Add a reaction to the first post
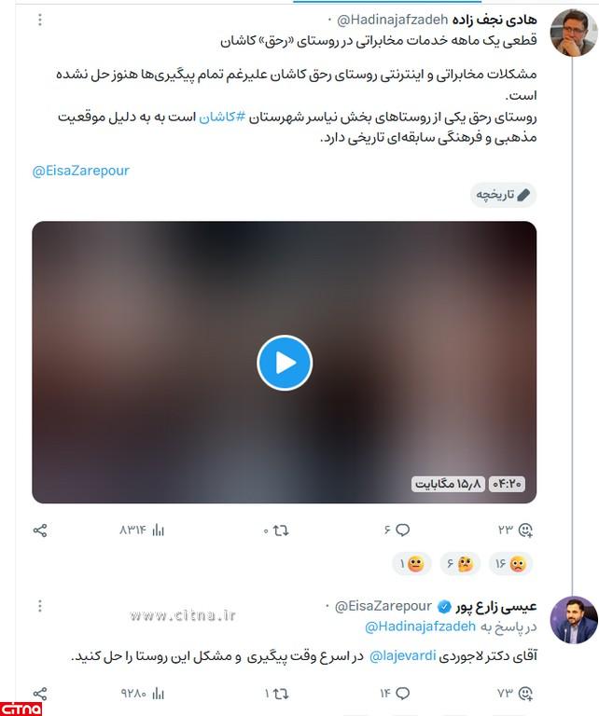This screenshot has width=599, height=716. click(515, 530)
